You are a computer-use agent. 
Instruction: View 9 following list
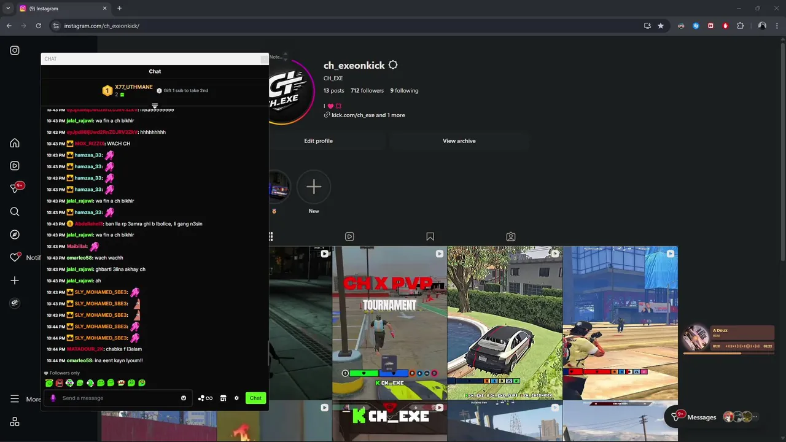[x=404, y=90]
